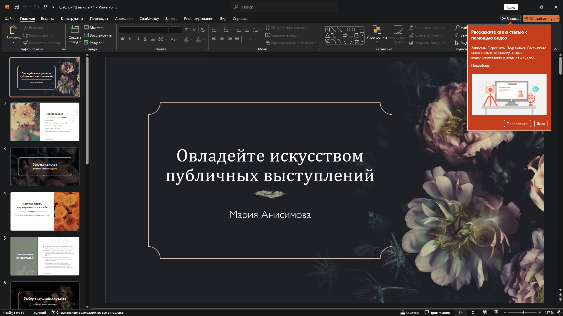
Task: Select slide 4 thumbnail with orange flowers
Action: pos(45,211)
